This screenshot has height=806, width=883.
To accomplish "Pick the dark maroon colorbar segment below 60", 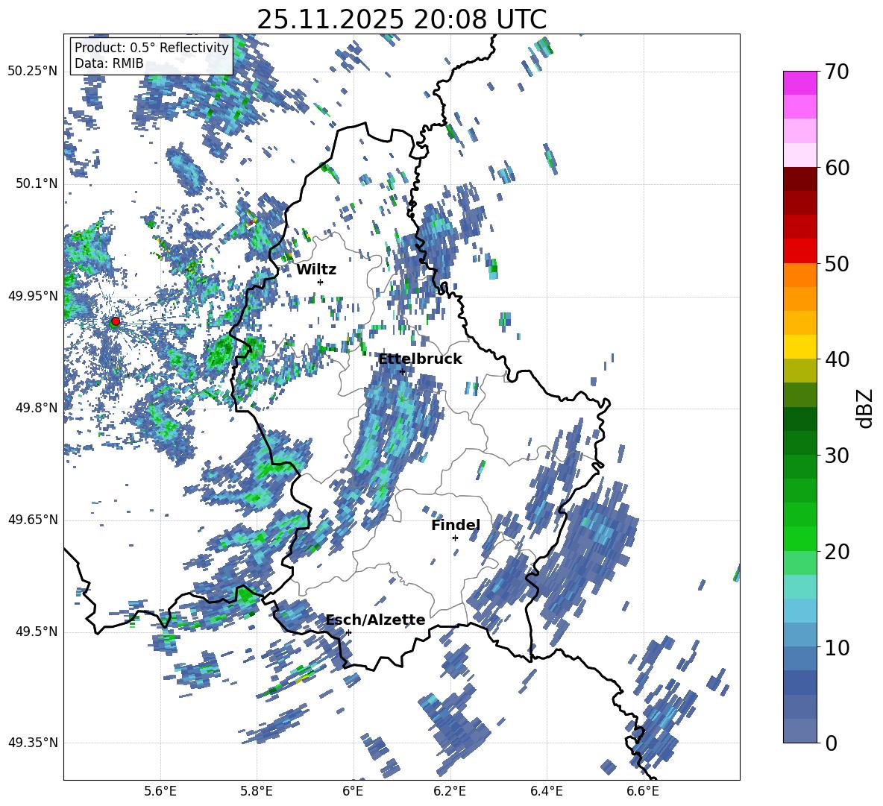I will point(799,179).
